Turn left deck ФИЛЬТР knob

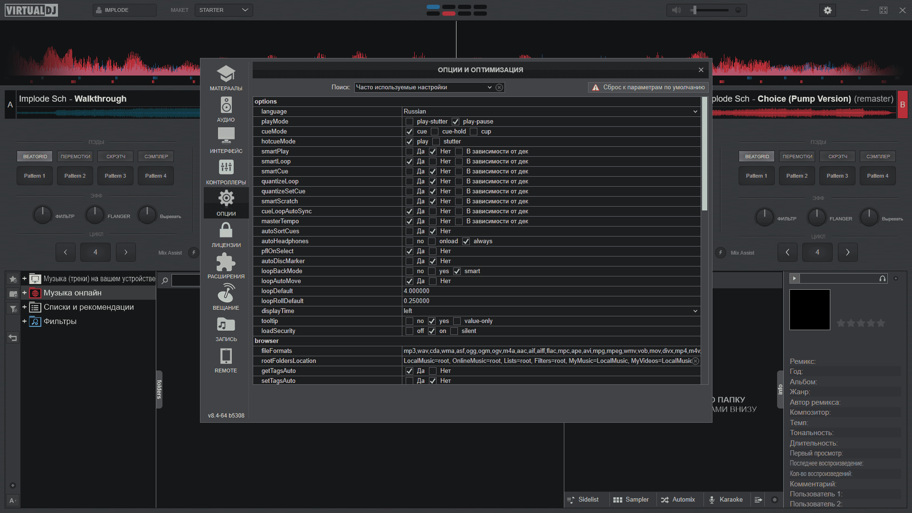[42, 215]
